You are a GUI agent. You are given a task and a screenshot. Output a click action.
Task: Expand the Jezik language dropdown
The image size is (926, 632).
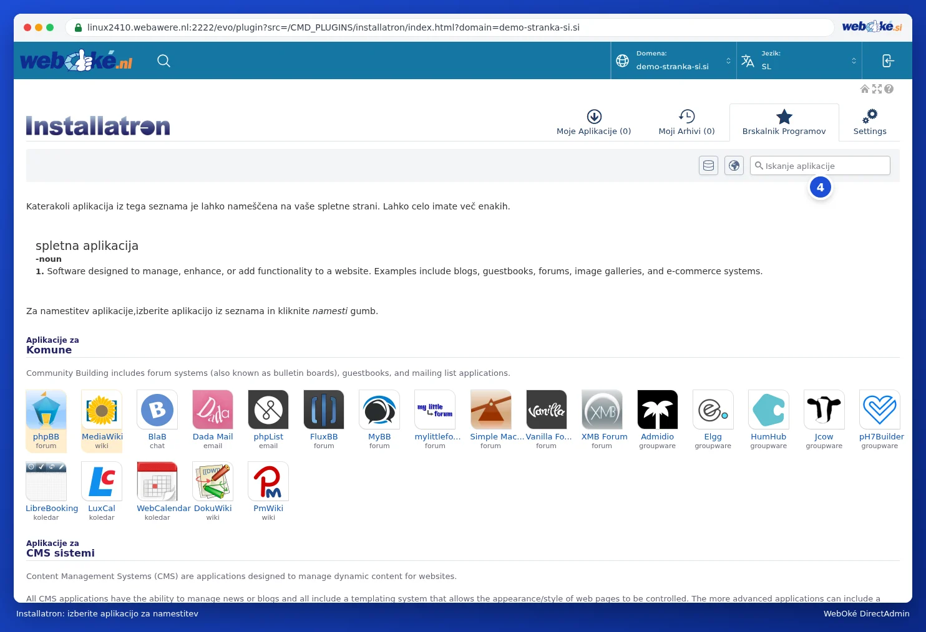click(x=799, y=60)
